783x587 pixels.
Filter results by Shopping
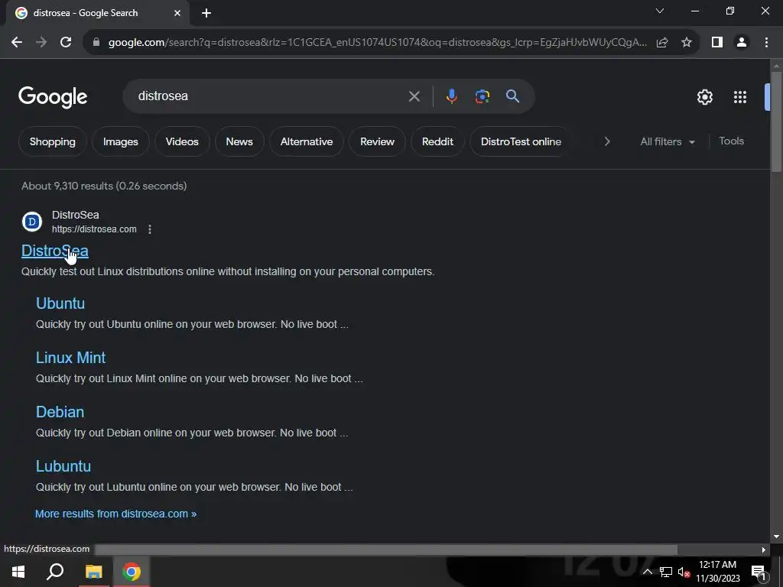click(53, 141)
